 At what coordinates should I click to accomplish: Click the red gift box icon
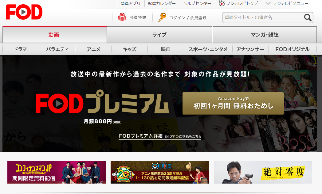click(122, 17)
